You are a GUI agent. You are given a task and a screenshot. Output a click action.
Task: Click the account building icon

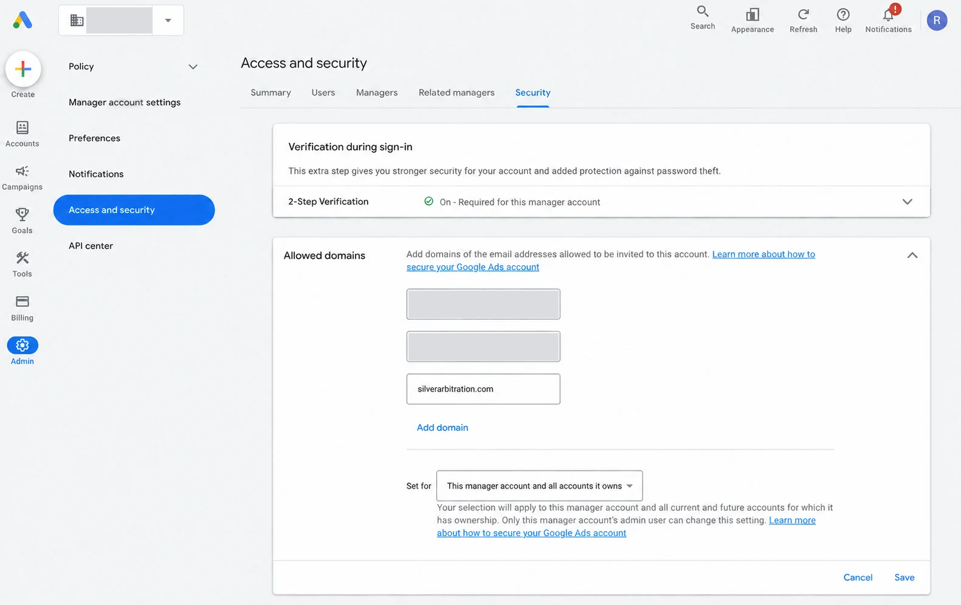click(77, 20)
